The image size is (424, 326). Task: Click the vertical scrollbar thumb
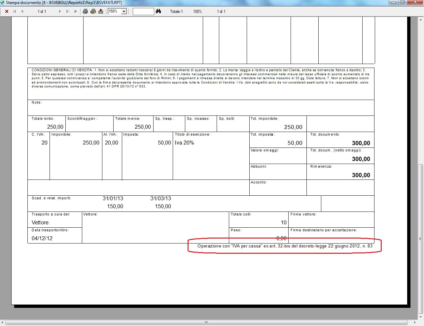click(420, 238)
